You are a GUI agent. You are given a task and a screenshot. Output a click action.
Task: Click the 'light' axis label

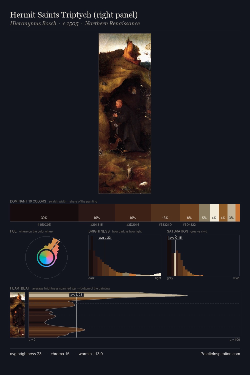point(158,278)
